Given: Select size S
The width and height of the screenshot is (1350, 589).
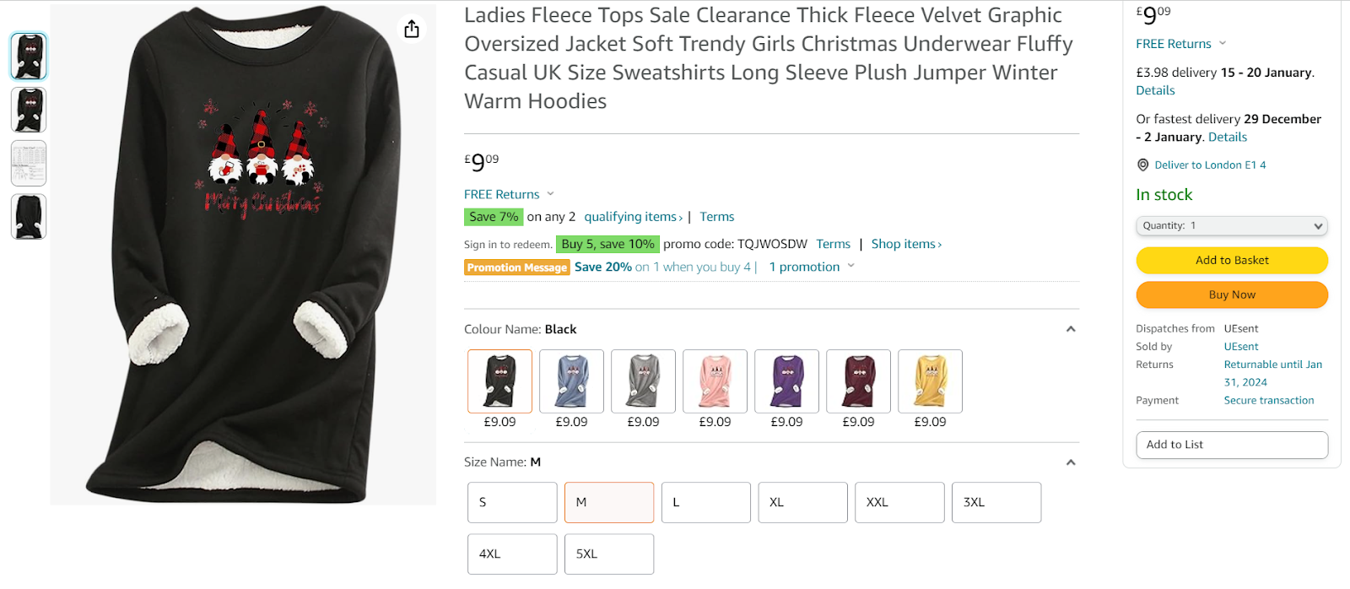Looking at the screenshot, I should click(512, 502).
